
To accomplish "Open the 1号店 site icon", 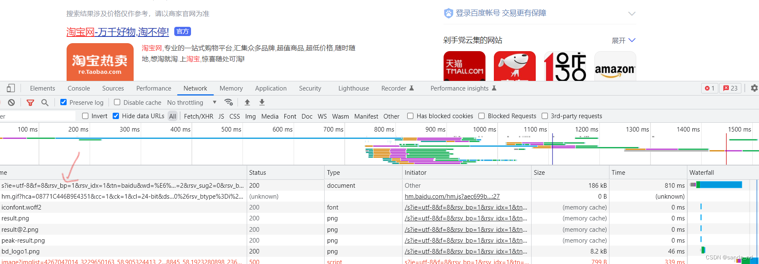I will [565, 66].
